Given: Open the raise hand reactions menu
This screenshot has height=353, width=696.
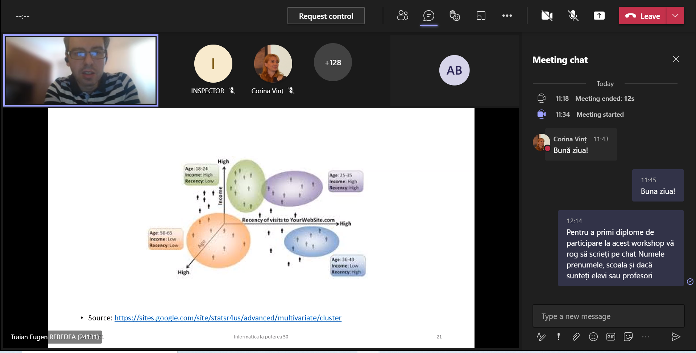Looking at the screenshot, I should coord(455,16).
